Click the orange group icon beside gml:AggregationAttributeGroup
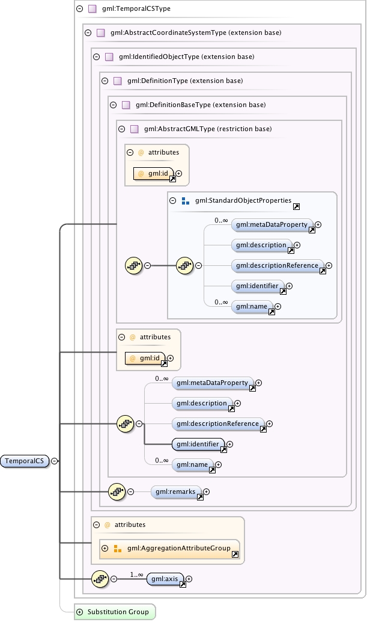The image size is (367, 622). [x=118, y=548]
